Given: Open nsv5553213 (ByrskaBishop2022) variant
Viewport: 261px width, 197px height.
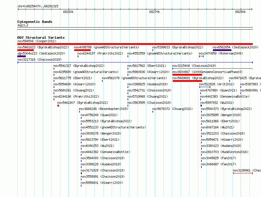Looking at the screenshot, I should pos(106,121).
